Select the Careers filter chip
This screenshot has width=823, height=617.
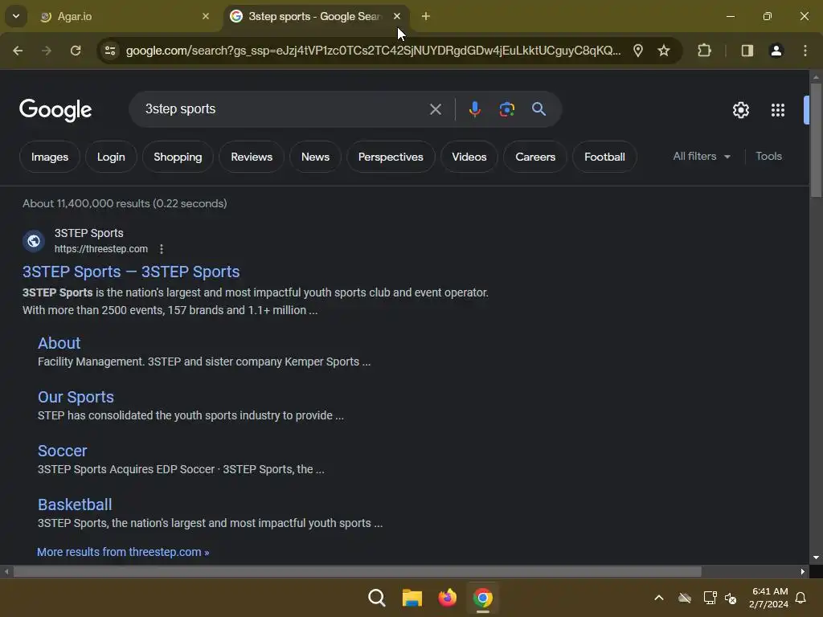535,157
